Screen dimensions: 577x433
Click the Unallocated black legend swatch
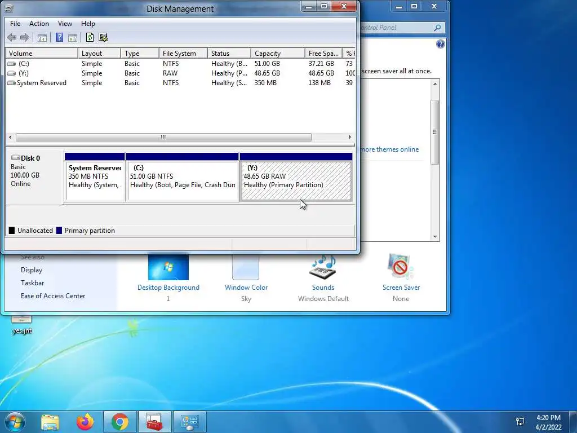click(x=12, y=231)
